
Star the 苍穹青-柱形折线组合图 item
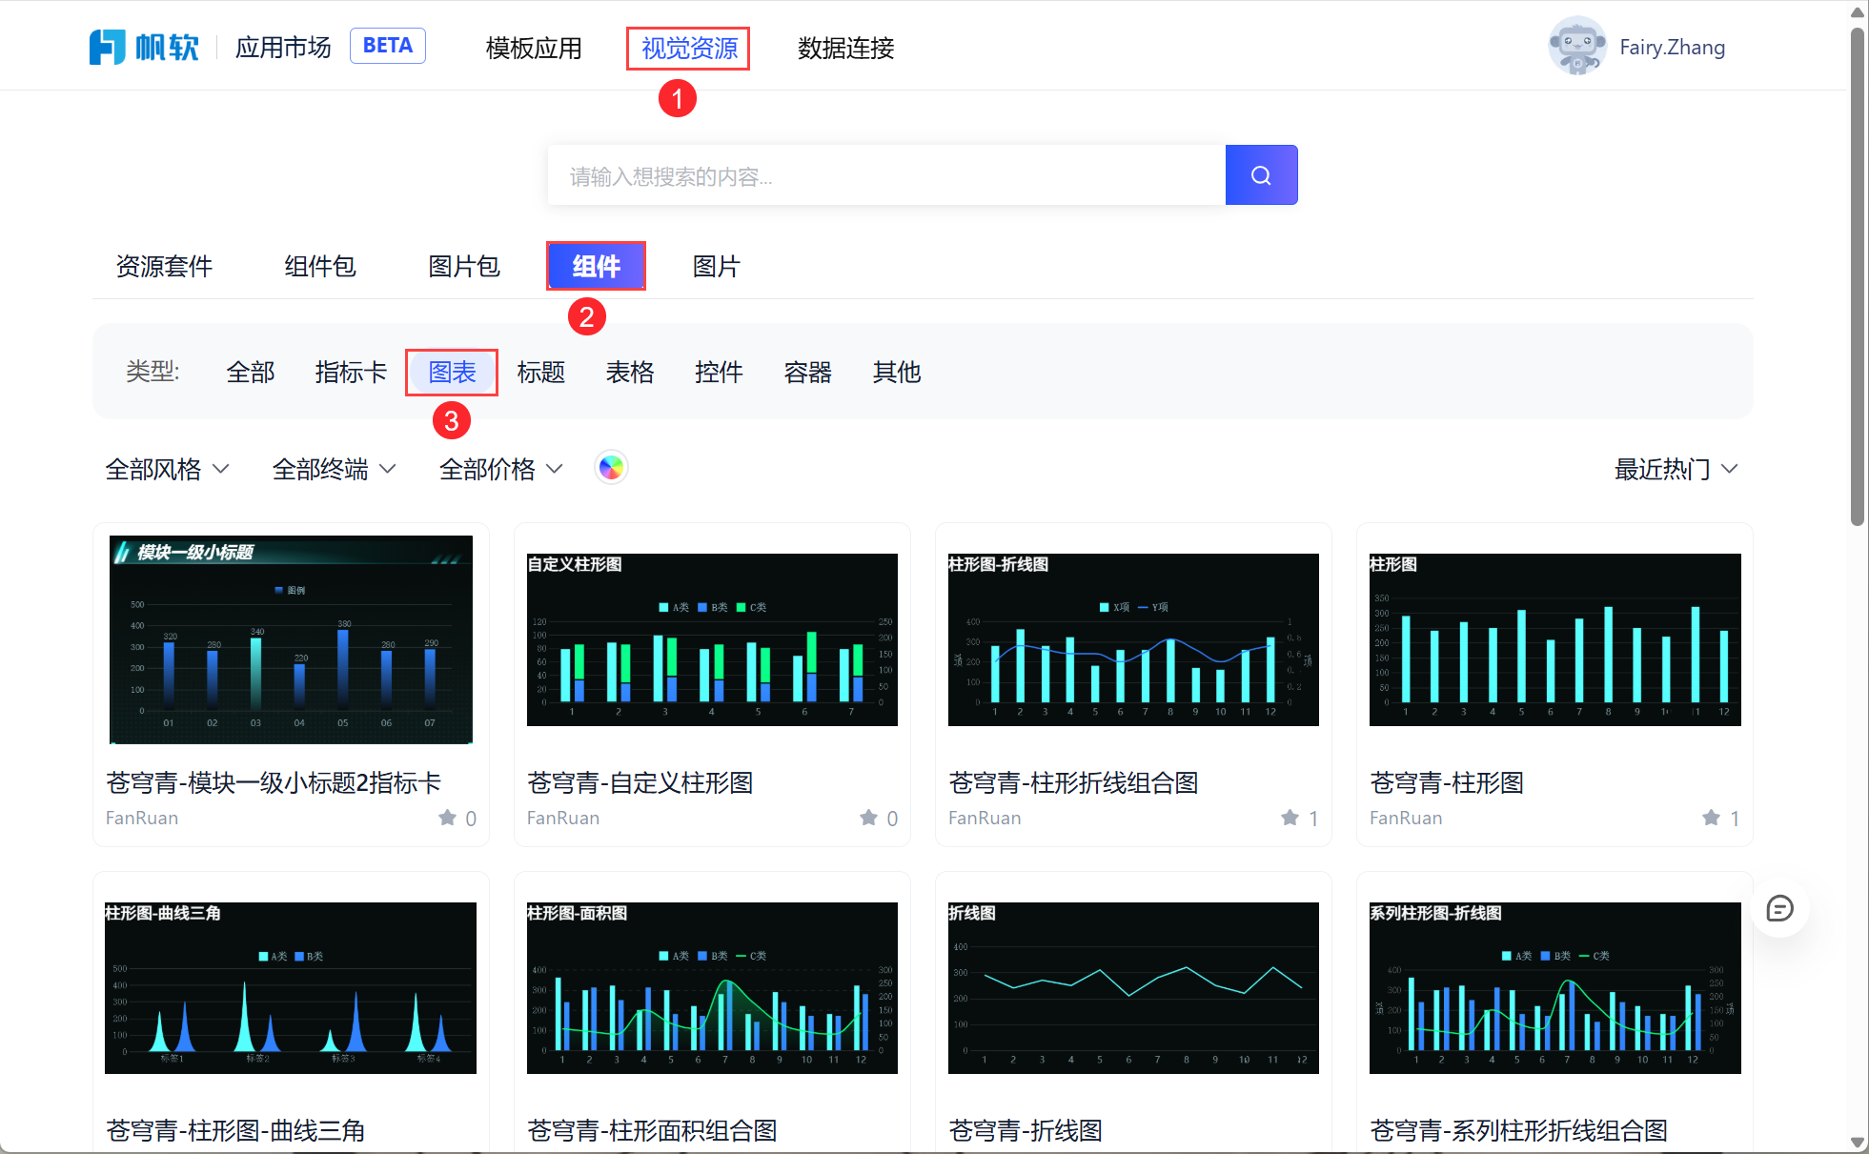1290,818
